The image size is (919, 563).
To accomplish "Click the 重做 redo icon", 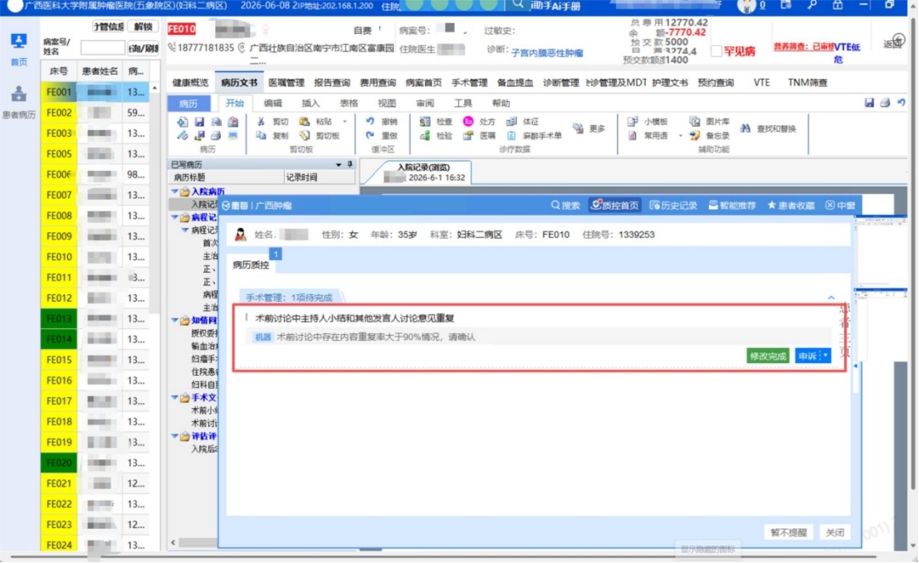I will 369,135.
